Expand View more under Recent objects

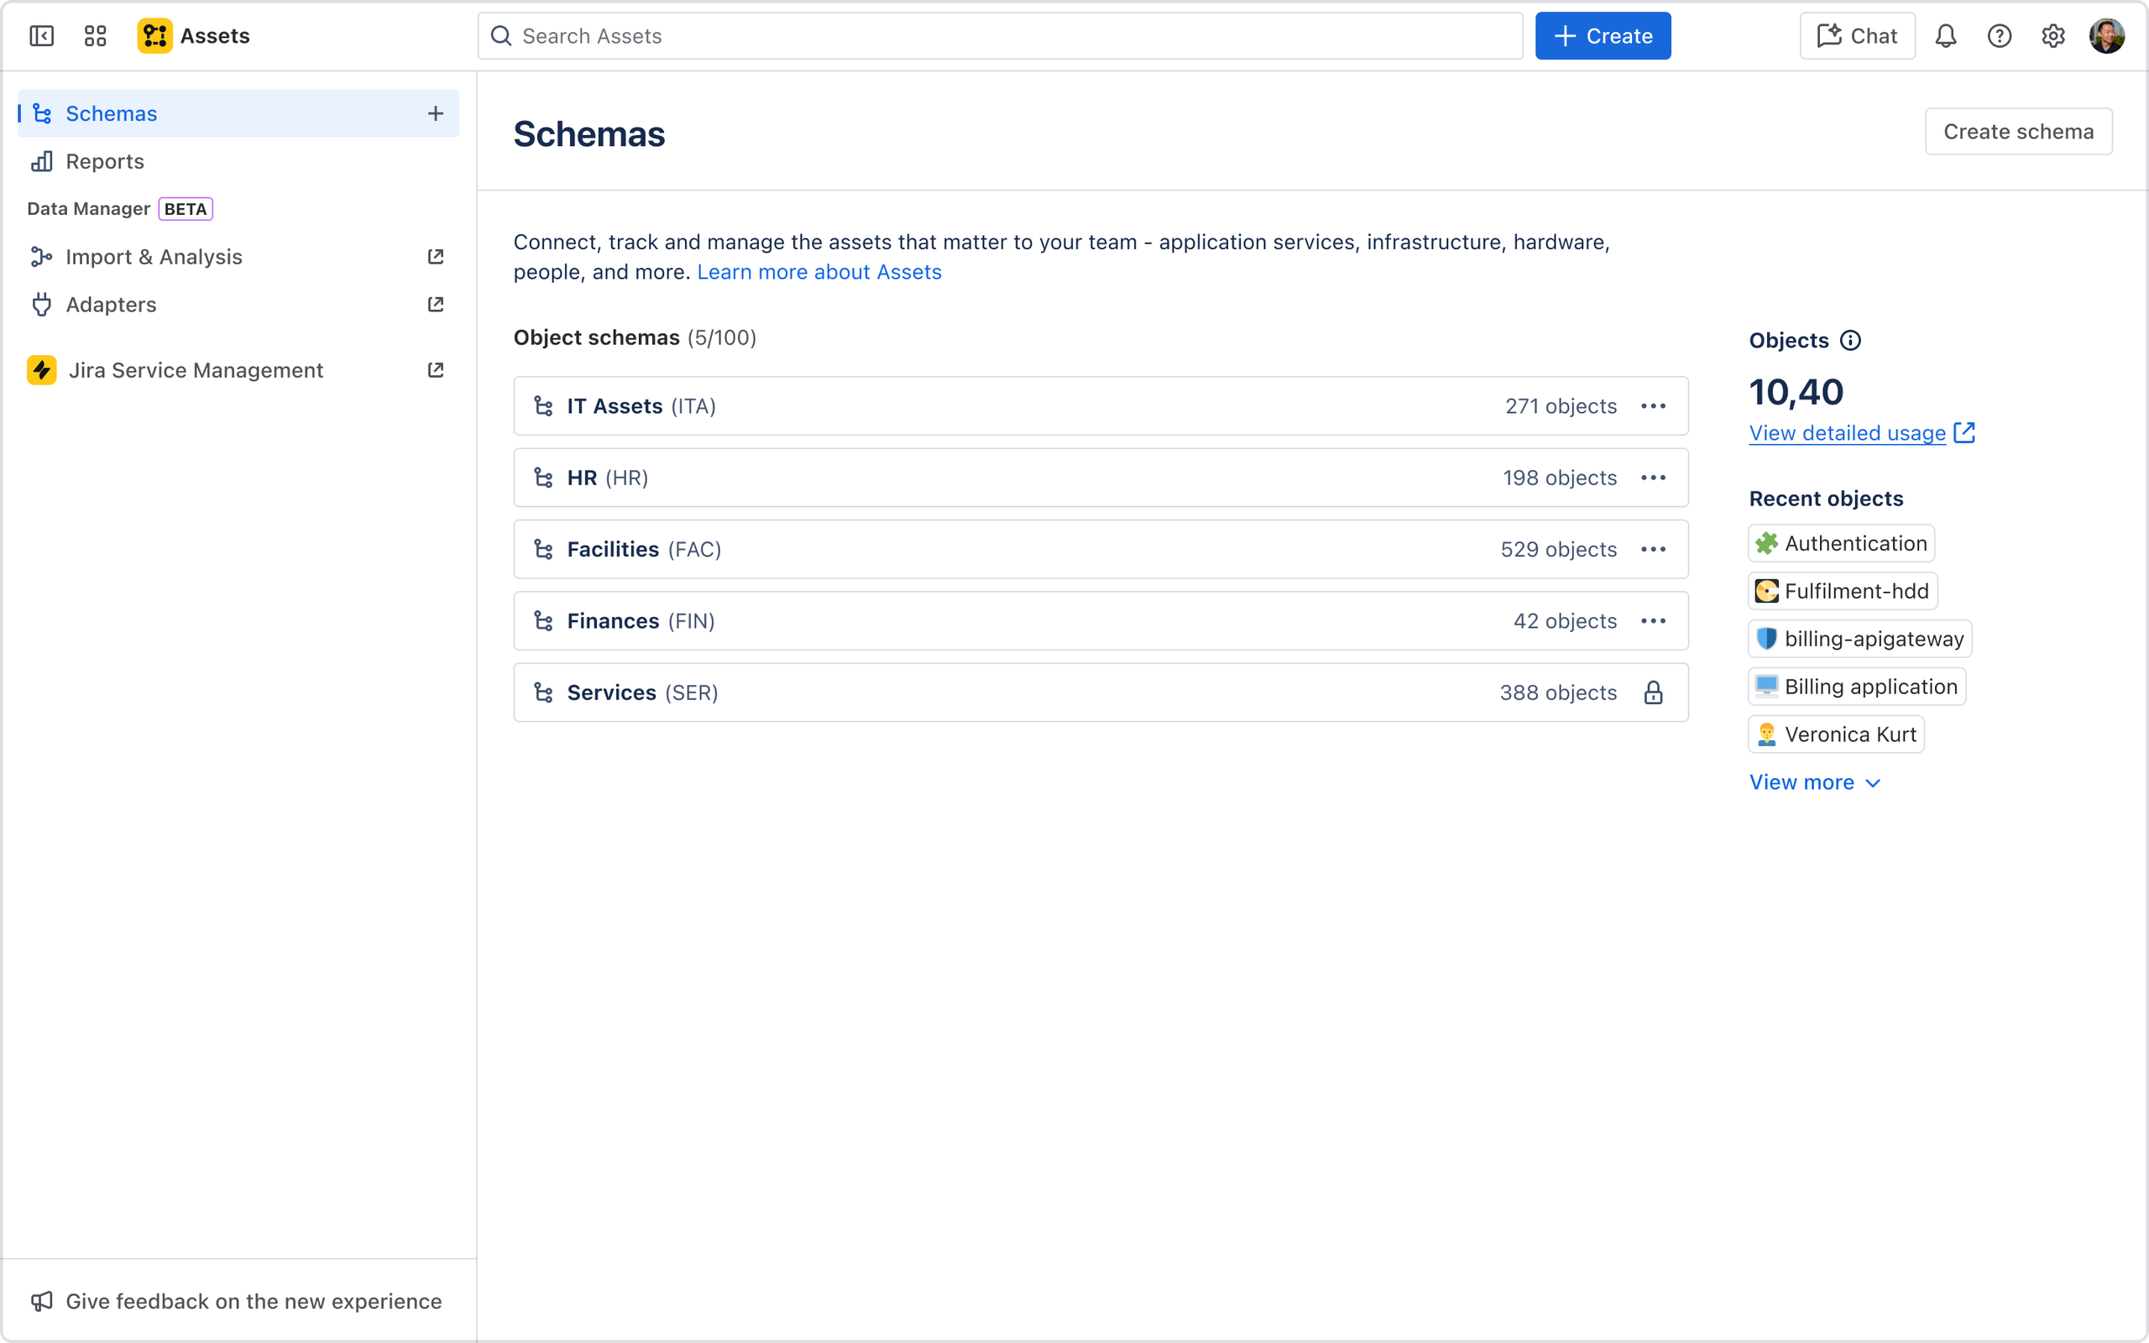(x=1815, y=781)
